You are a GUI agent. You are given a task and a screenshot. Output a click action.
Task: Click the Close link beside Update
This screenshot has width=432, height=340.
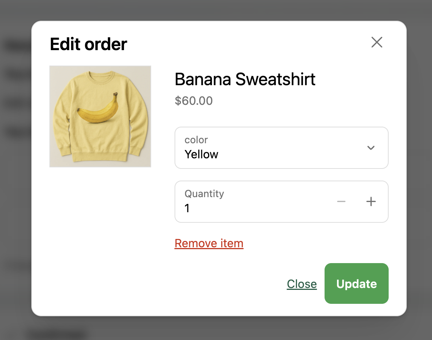point(302,284)
